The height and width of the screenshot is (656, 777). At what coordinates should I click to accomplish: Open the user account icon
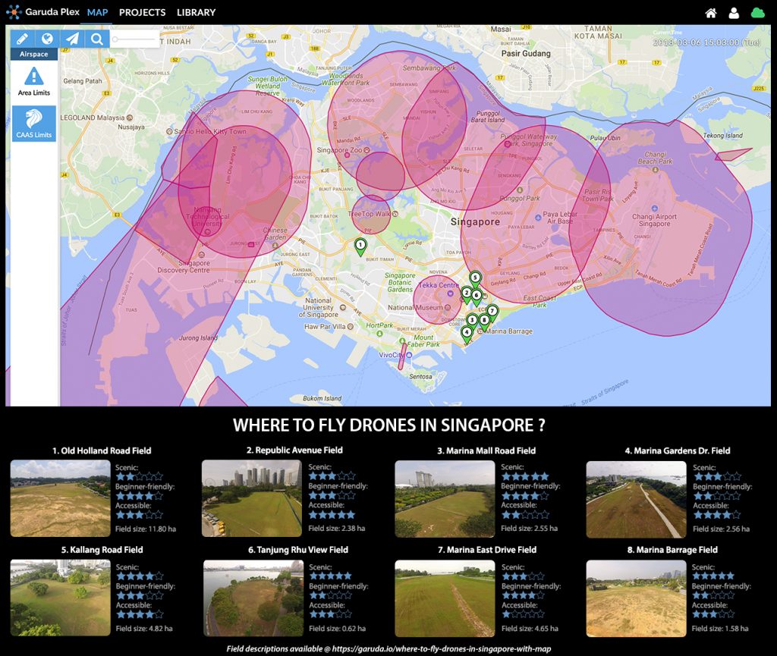click(733, 12)
